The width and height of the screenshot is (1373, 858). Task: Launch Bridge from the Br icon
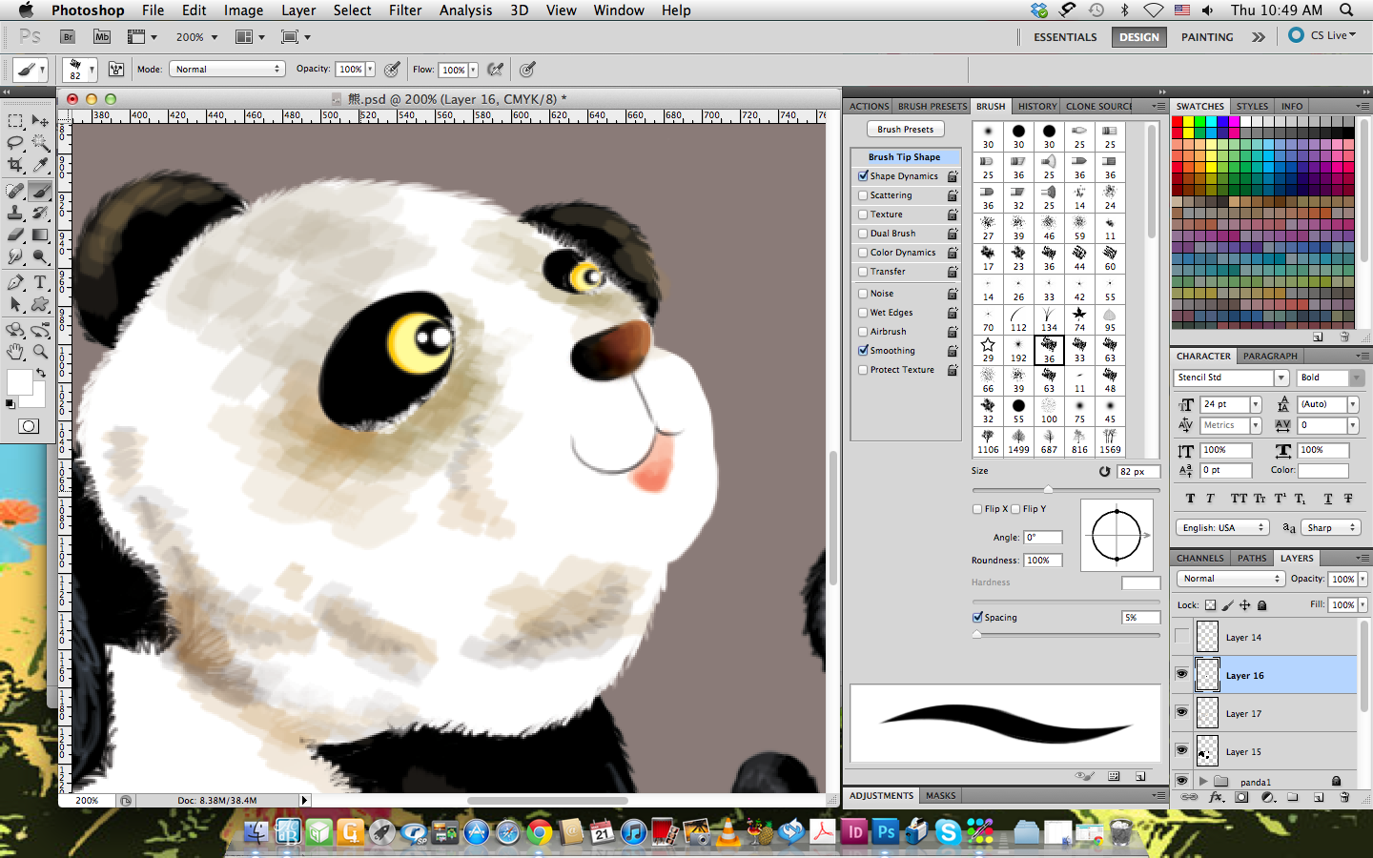(x=68, y=37)
